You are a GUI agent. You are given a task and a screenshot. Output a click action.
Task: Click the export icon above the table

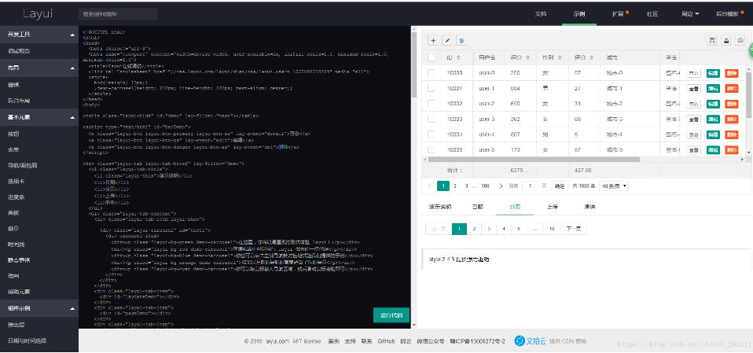726,41
